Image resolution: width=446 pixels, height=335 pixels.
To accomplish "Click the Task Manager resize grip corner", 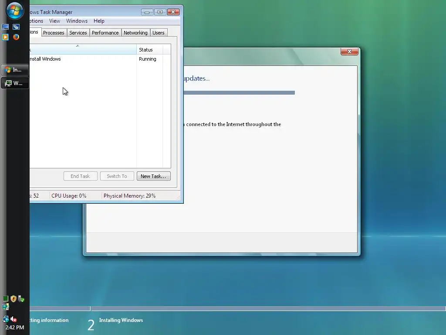I will [x=178, y=197].
